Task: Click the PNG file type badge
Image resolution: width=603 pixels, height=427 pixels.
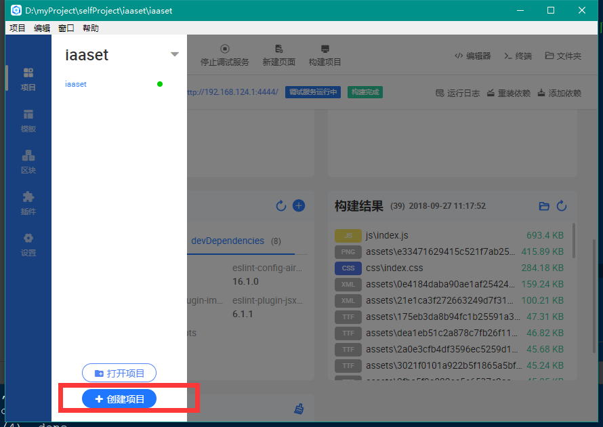Action: pos(348,252)
